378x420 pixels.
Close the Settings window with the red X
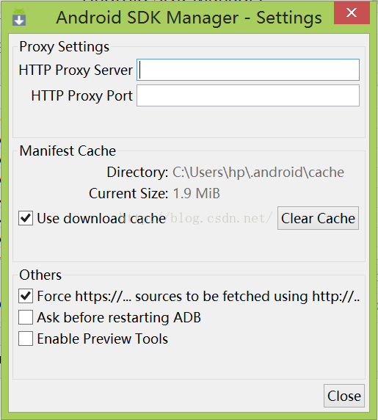coord(352,12)
